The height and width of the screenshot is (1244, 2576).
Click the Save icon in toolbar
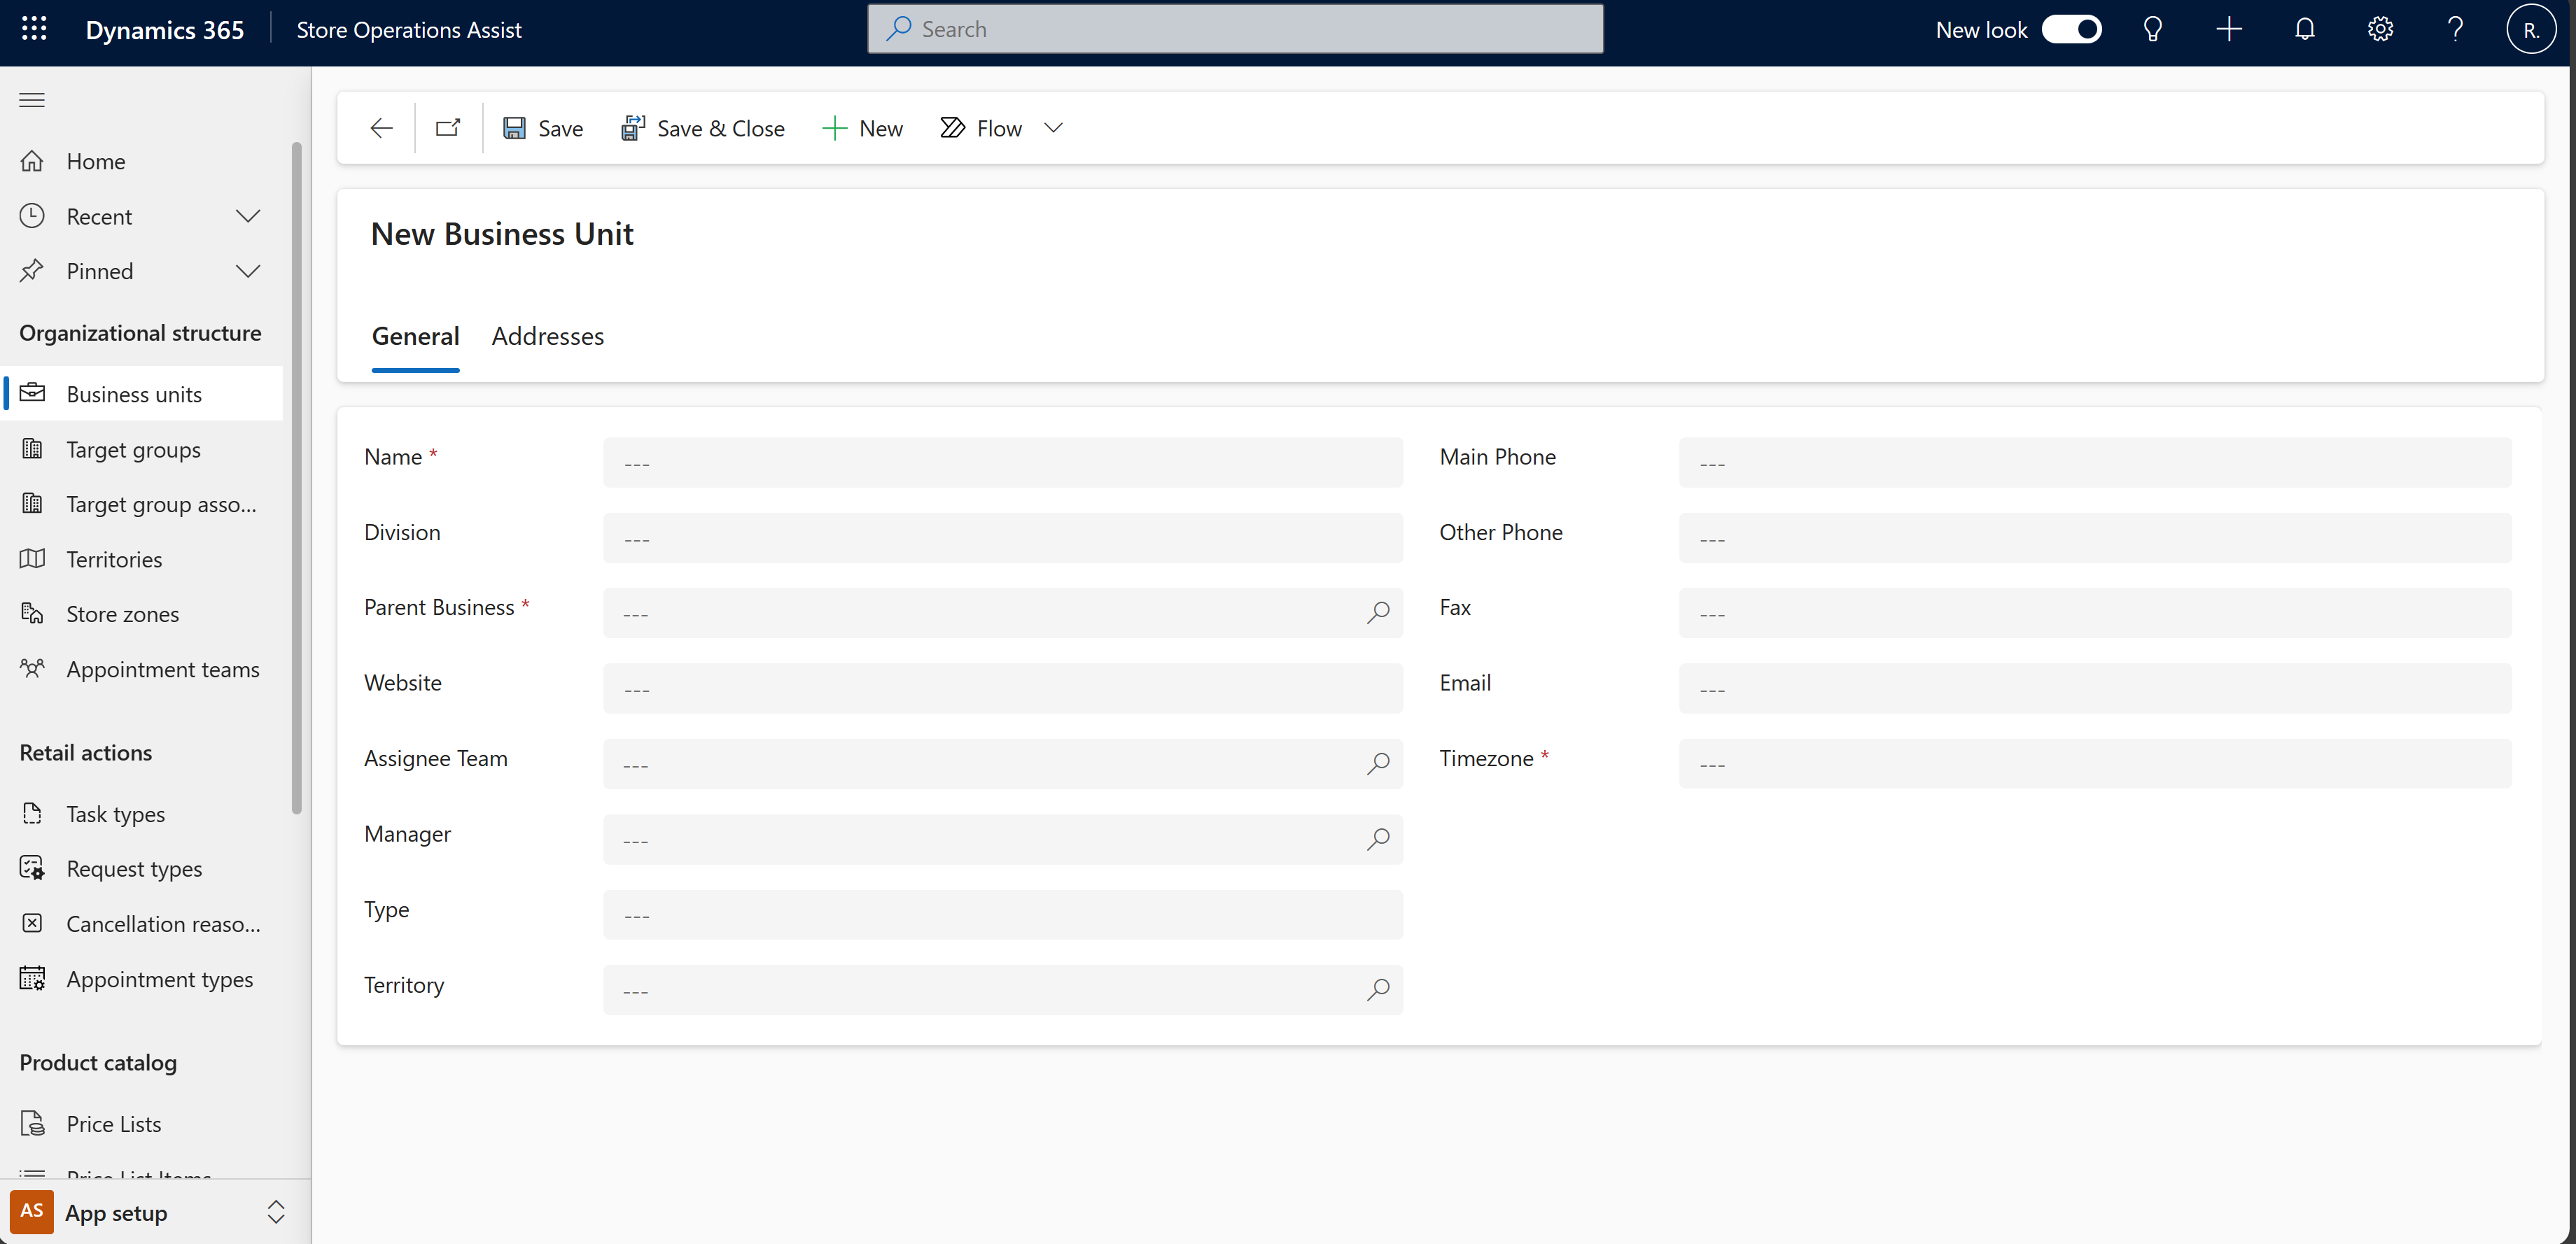pyautogui.click(x=514, y=128)
